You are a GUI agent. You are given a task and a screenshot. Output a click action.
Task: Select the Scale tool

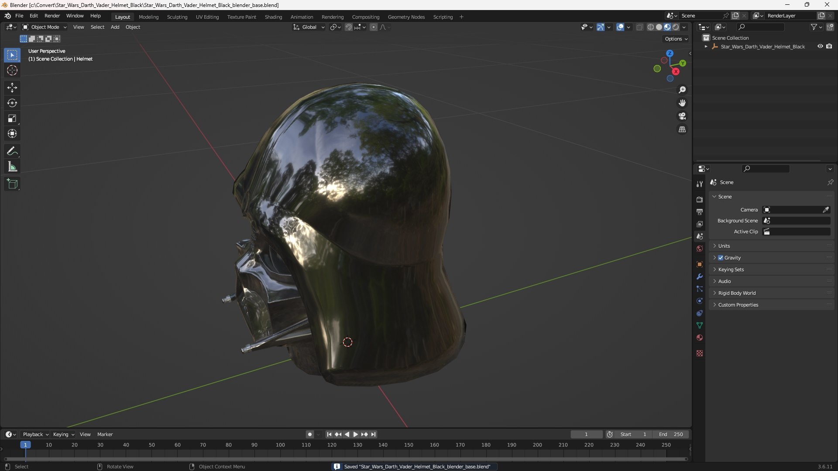click(x=12, y=118)
